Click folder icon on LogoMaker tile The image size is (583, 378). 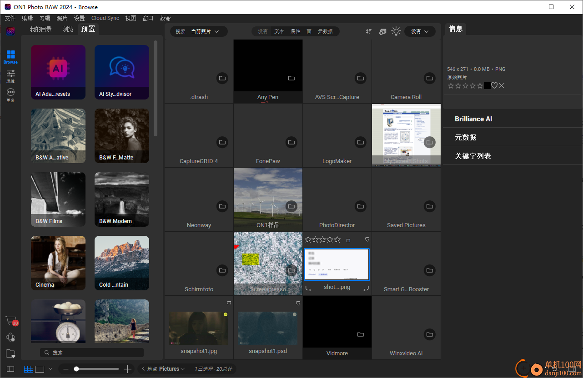[361, 142]
